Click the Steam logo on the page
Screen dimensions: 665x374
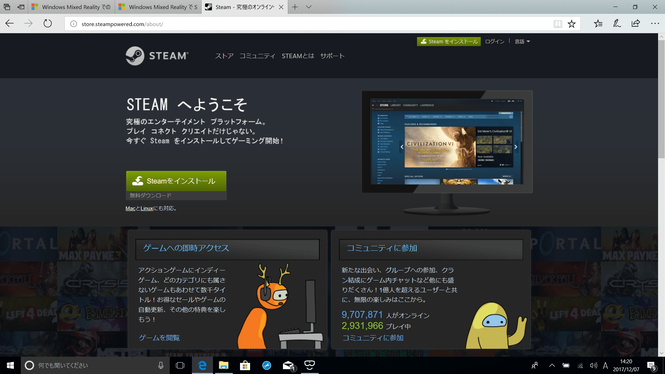[x=157, y=56]
